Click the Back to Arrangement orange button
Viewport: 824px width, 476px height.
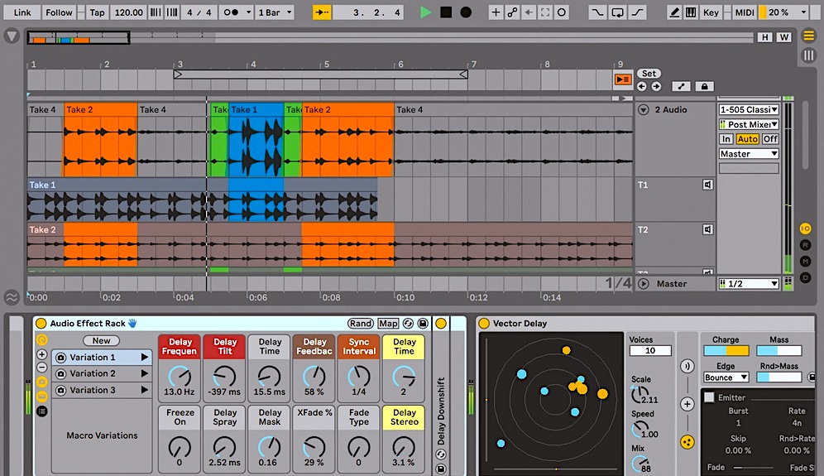coord(622,79)
